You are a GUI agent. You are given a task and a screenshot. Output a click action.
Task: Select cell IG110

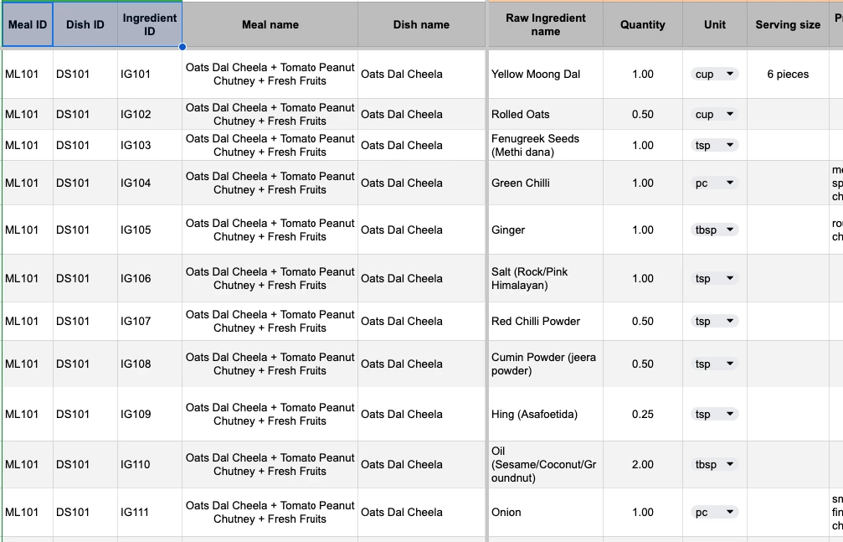pyautogui.click(x=150, y=464)
